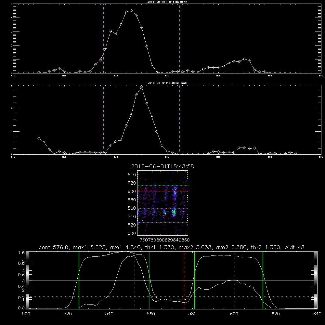Click the solid green line near 614 in bottom plot
This screenshot has height=325, width=325.
pyautogui.click(x=263, y=280)
